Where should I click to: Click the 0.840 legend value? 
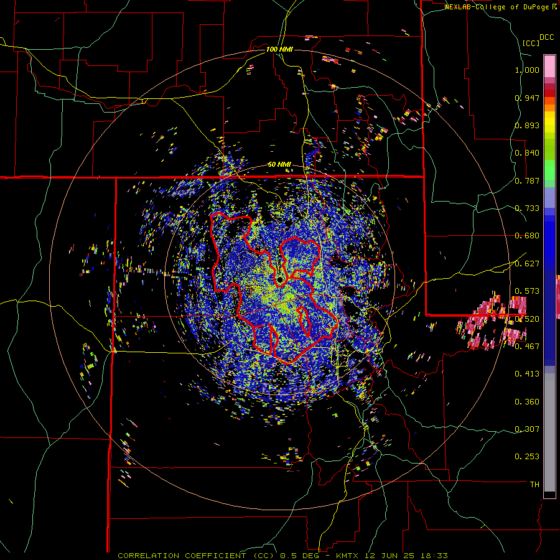click(x=527, y=153)
